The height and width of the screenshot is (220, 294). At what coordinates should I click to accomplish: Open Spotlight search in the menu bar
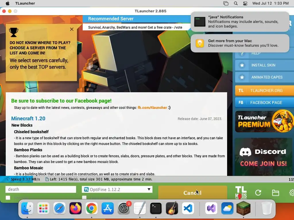[236, 3]
